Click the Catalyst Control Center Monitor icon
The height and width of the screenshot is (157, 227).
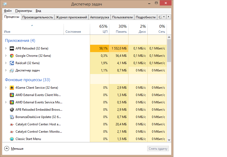point(12,132)
